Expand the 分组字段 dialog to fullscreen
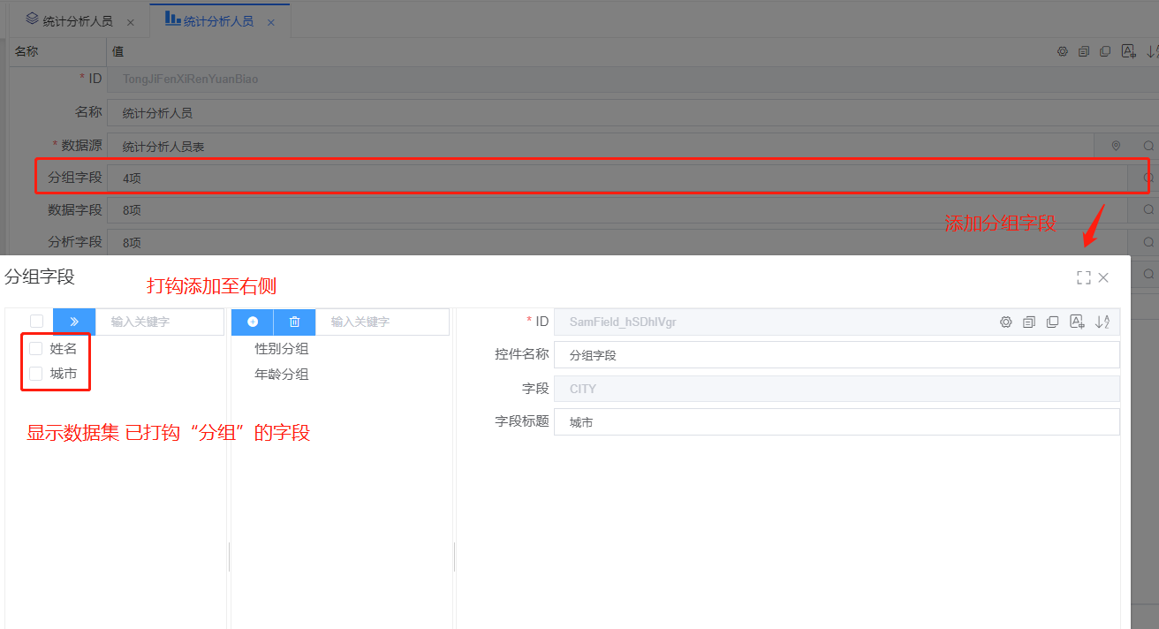Viewport: 1159px width, 629px height. 1084,277
